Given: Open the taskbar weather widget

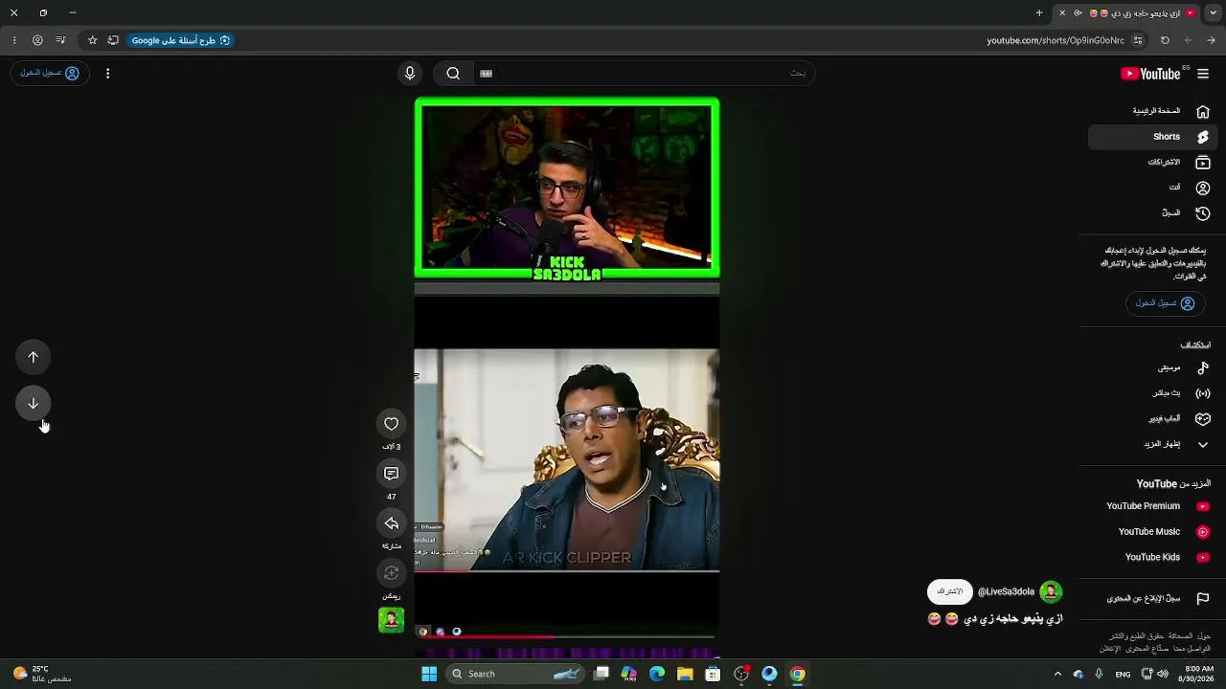Looking at the screenshot, I should [x=40, y=674].
